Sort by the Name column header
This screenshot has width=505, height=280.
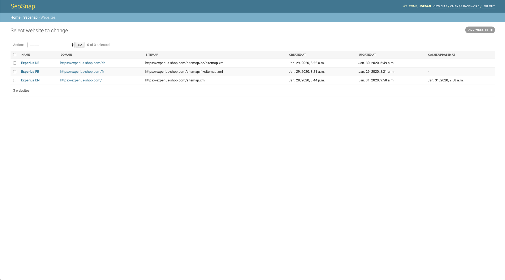(26, 55)
